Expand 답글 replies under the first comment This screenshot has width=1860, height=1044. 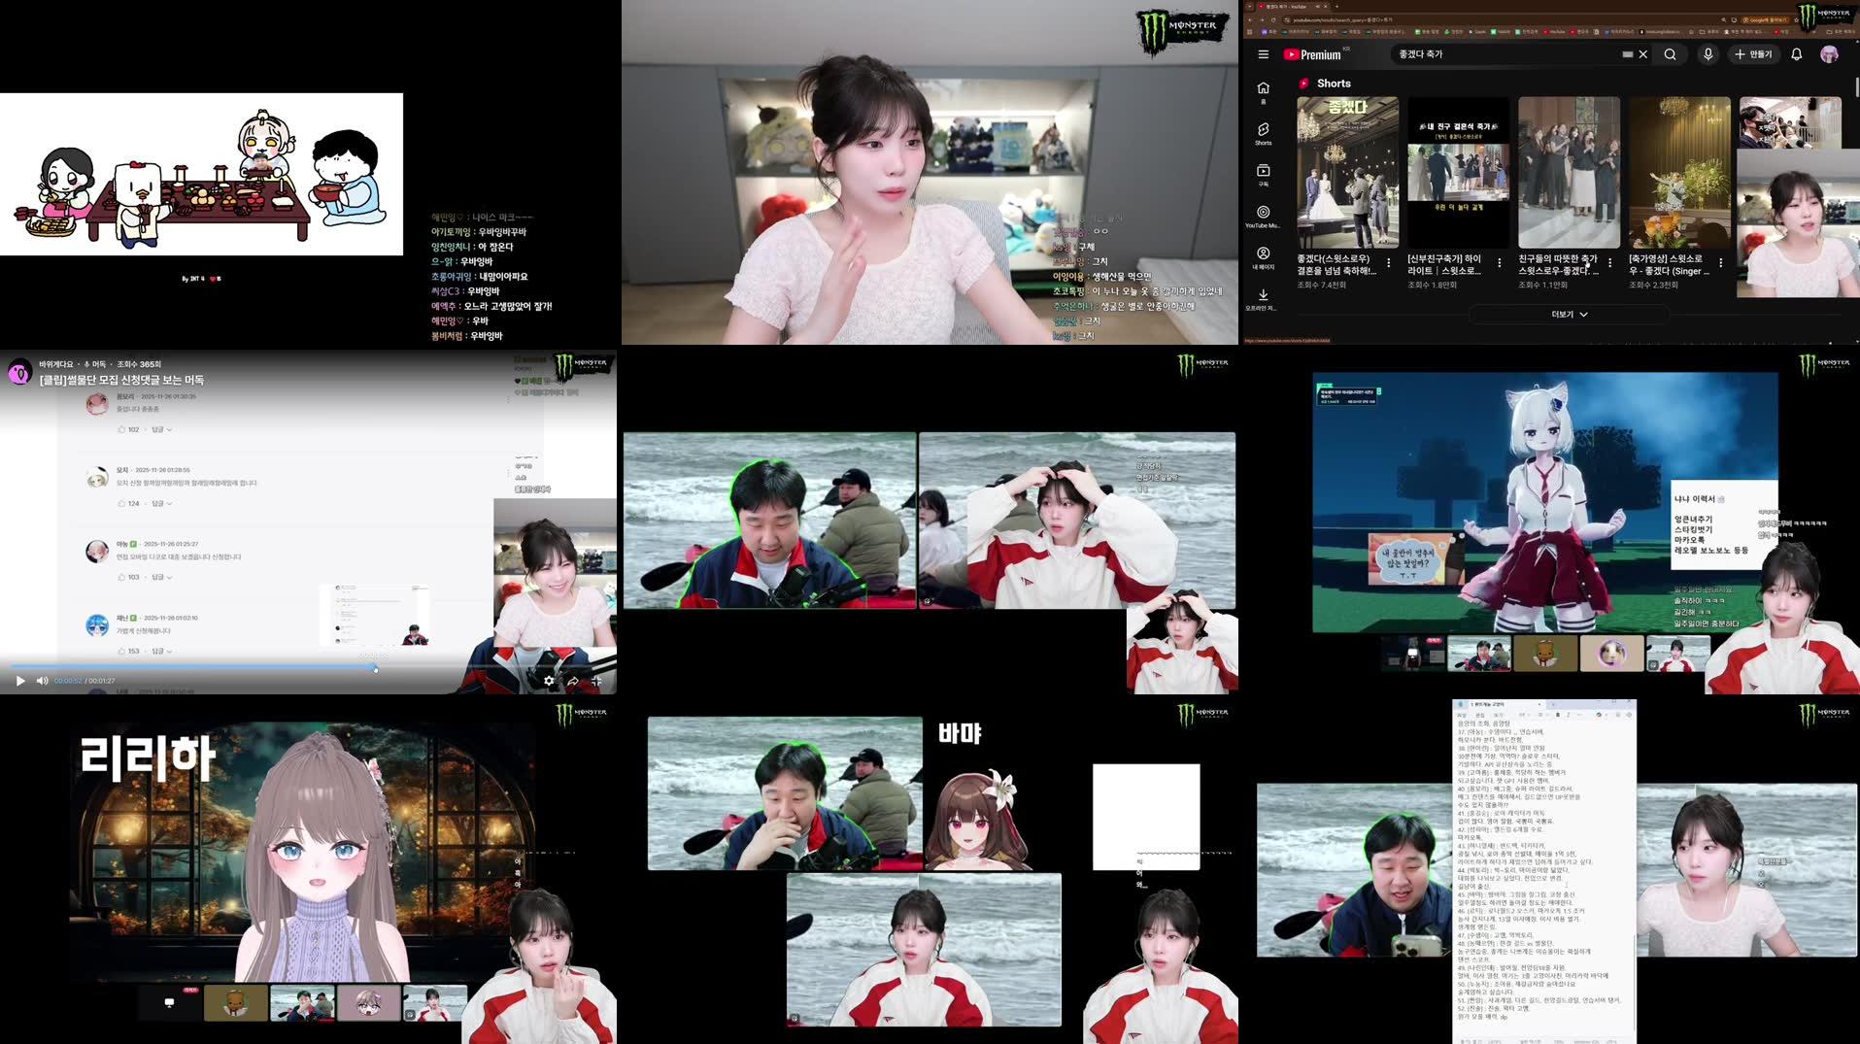tap(155, 428)
